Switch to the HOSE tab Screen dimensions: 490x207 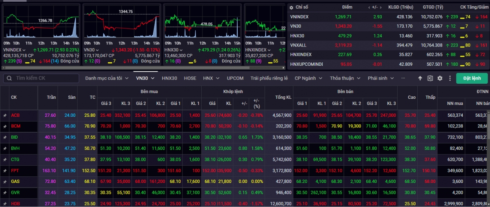click(190, 78)
